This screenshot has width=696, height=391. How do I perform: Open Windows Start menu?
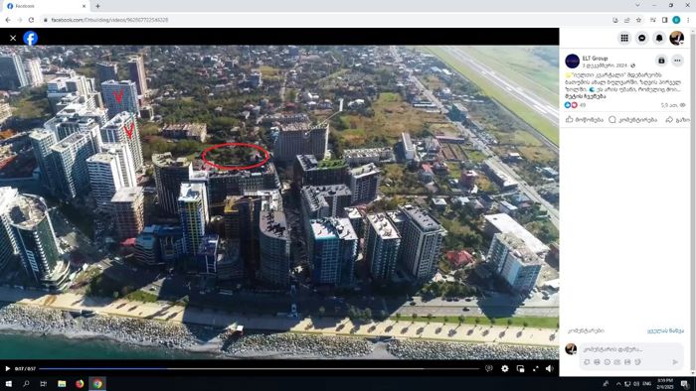pos(8,383)
